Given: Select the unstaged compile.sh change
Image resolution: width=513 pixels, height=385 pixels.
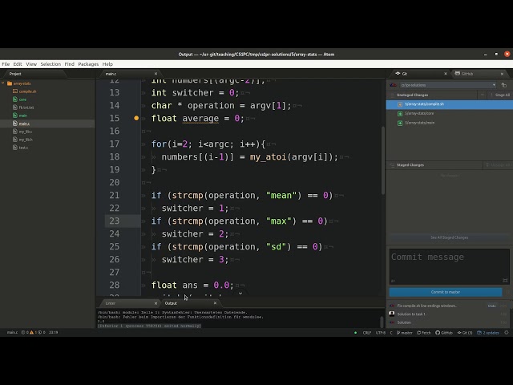Looking at the screenshot, I should click(450, 104).
